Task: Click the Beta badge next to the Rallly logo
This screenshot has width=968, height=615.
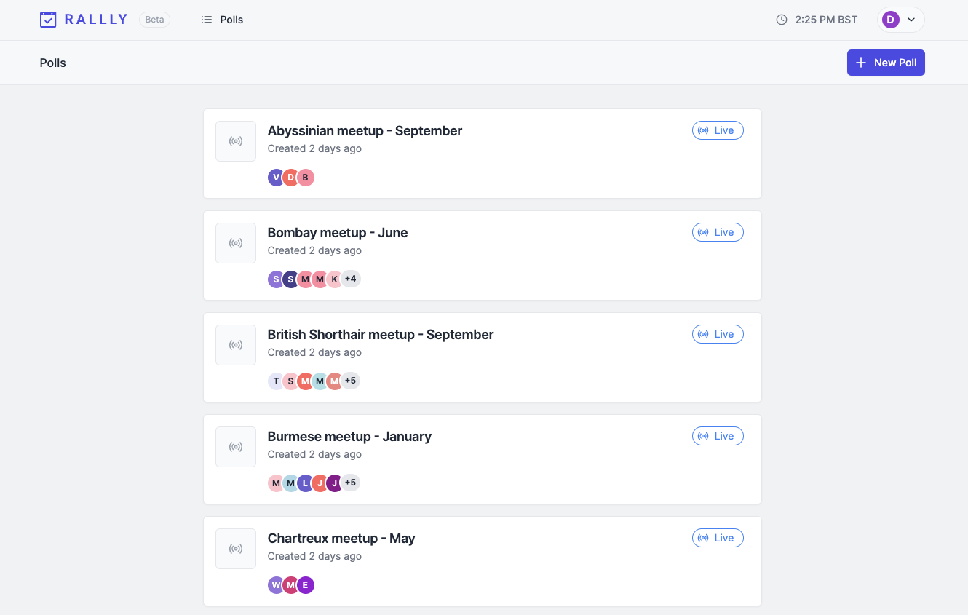Action: (x=154, y=20)
